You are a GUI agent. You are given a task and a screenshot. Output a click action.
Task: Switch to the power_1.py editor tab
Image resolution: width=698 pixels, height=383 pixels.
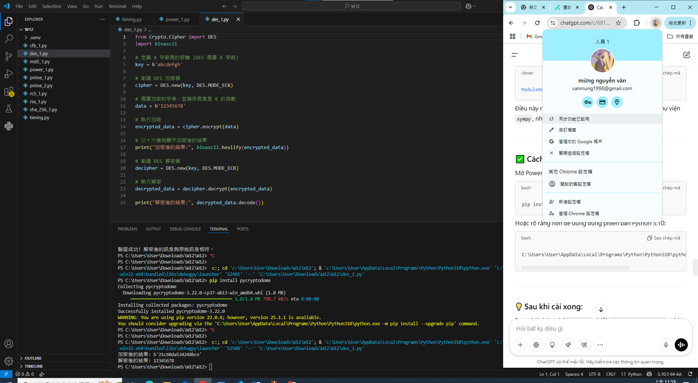point(177,19)
